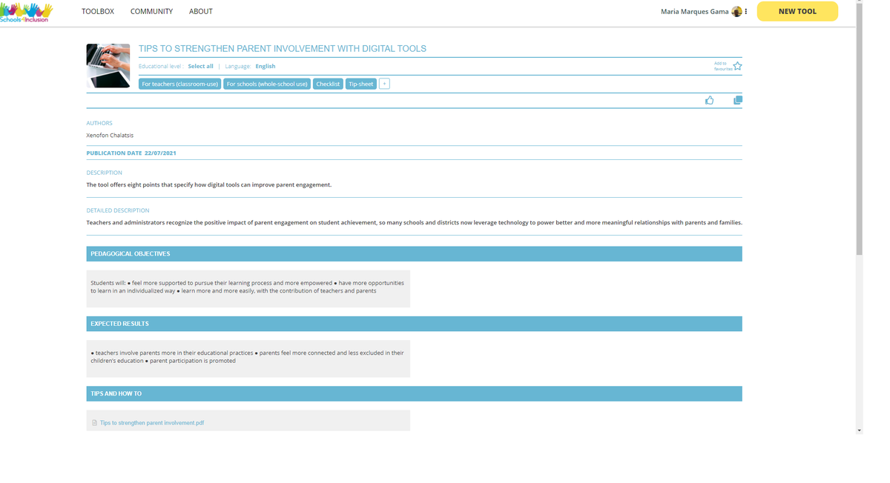Click the duplicate tool copy icon
The width and height of the screenshot is (890, 483).
(738, 100)
